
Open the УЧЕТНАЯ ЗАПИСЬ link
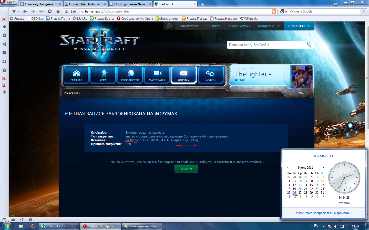pos(239,26)
